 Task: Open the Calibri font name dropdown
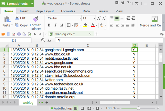[80, 18]
